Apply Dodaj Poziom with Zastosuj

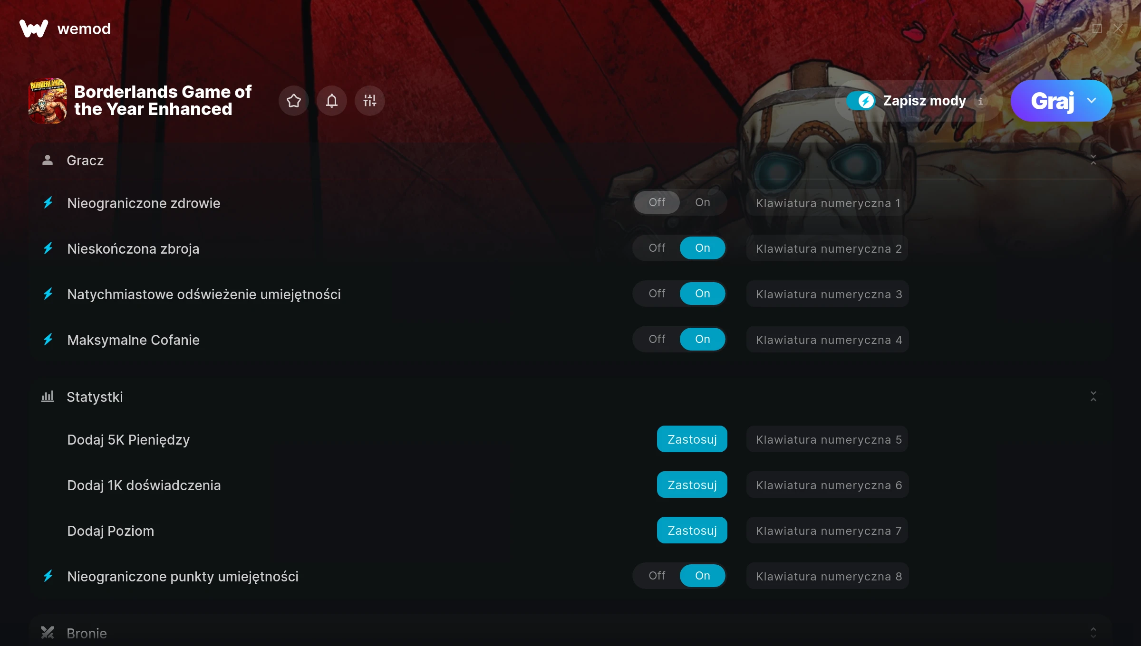[x=692, y=531]
